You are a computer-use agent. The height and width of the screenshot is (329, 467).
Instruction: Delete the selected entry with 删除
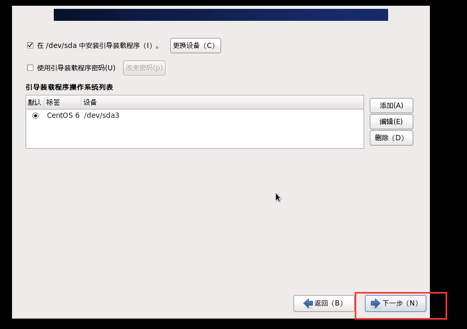[x=391, y=138]
